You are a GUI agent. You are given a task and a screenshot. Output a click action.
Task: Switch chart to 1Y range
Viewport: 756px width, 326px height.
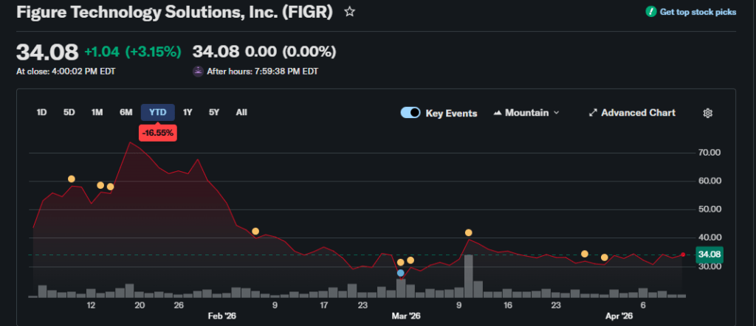point(188,112)
